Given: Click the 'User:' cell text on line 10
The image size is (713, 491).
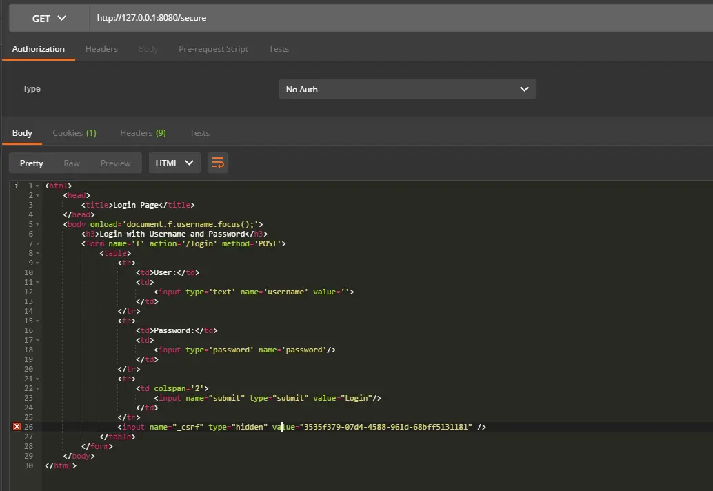Looking at the screenshot, I should pos(165,272).
